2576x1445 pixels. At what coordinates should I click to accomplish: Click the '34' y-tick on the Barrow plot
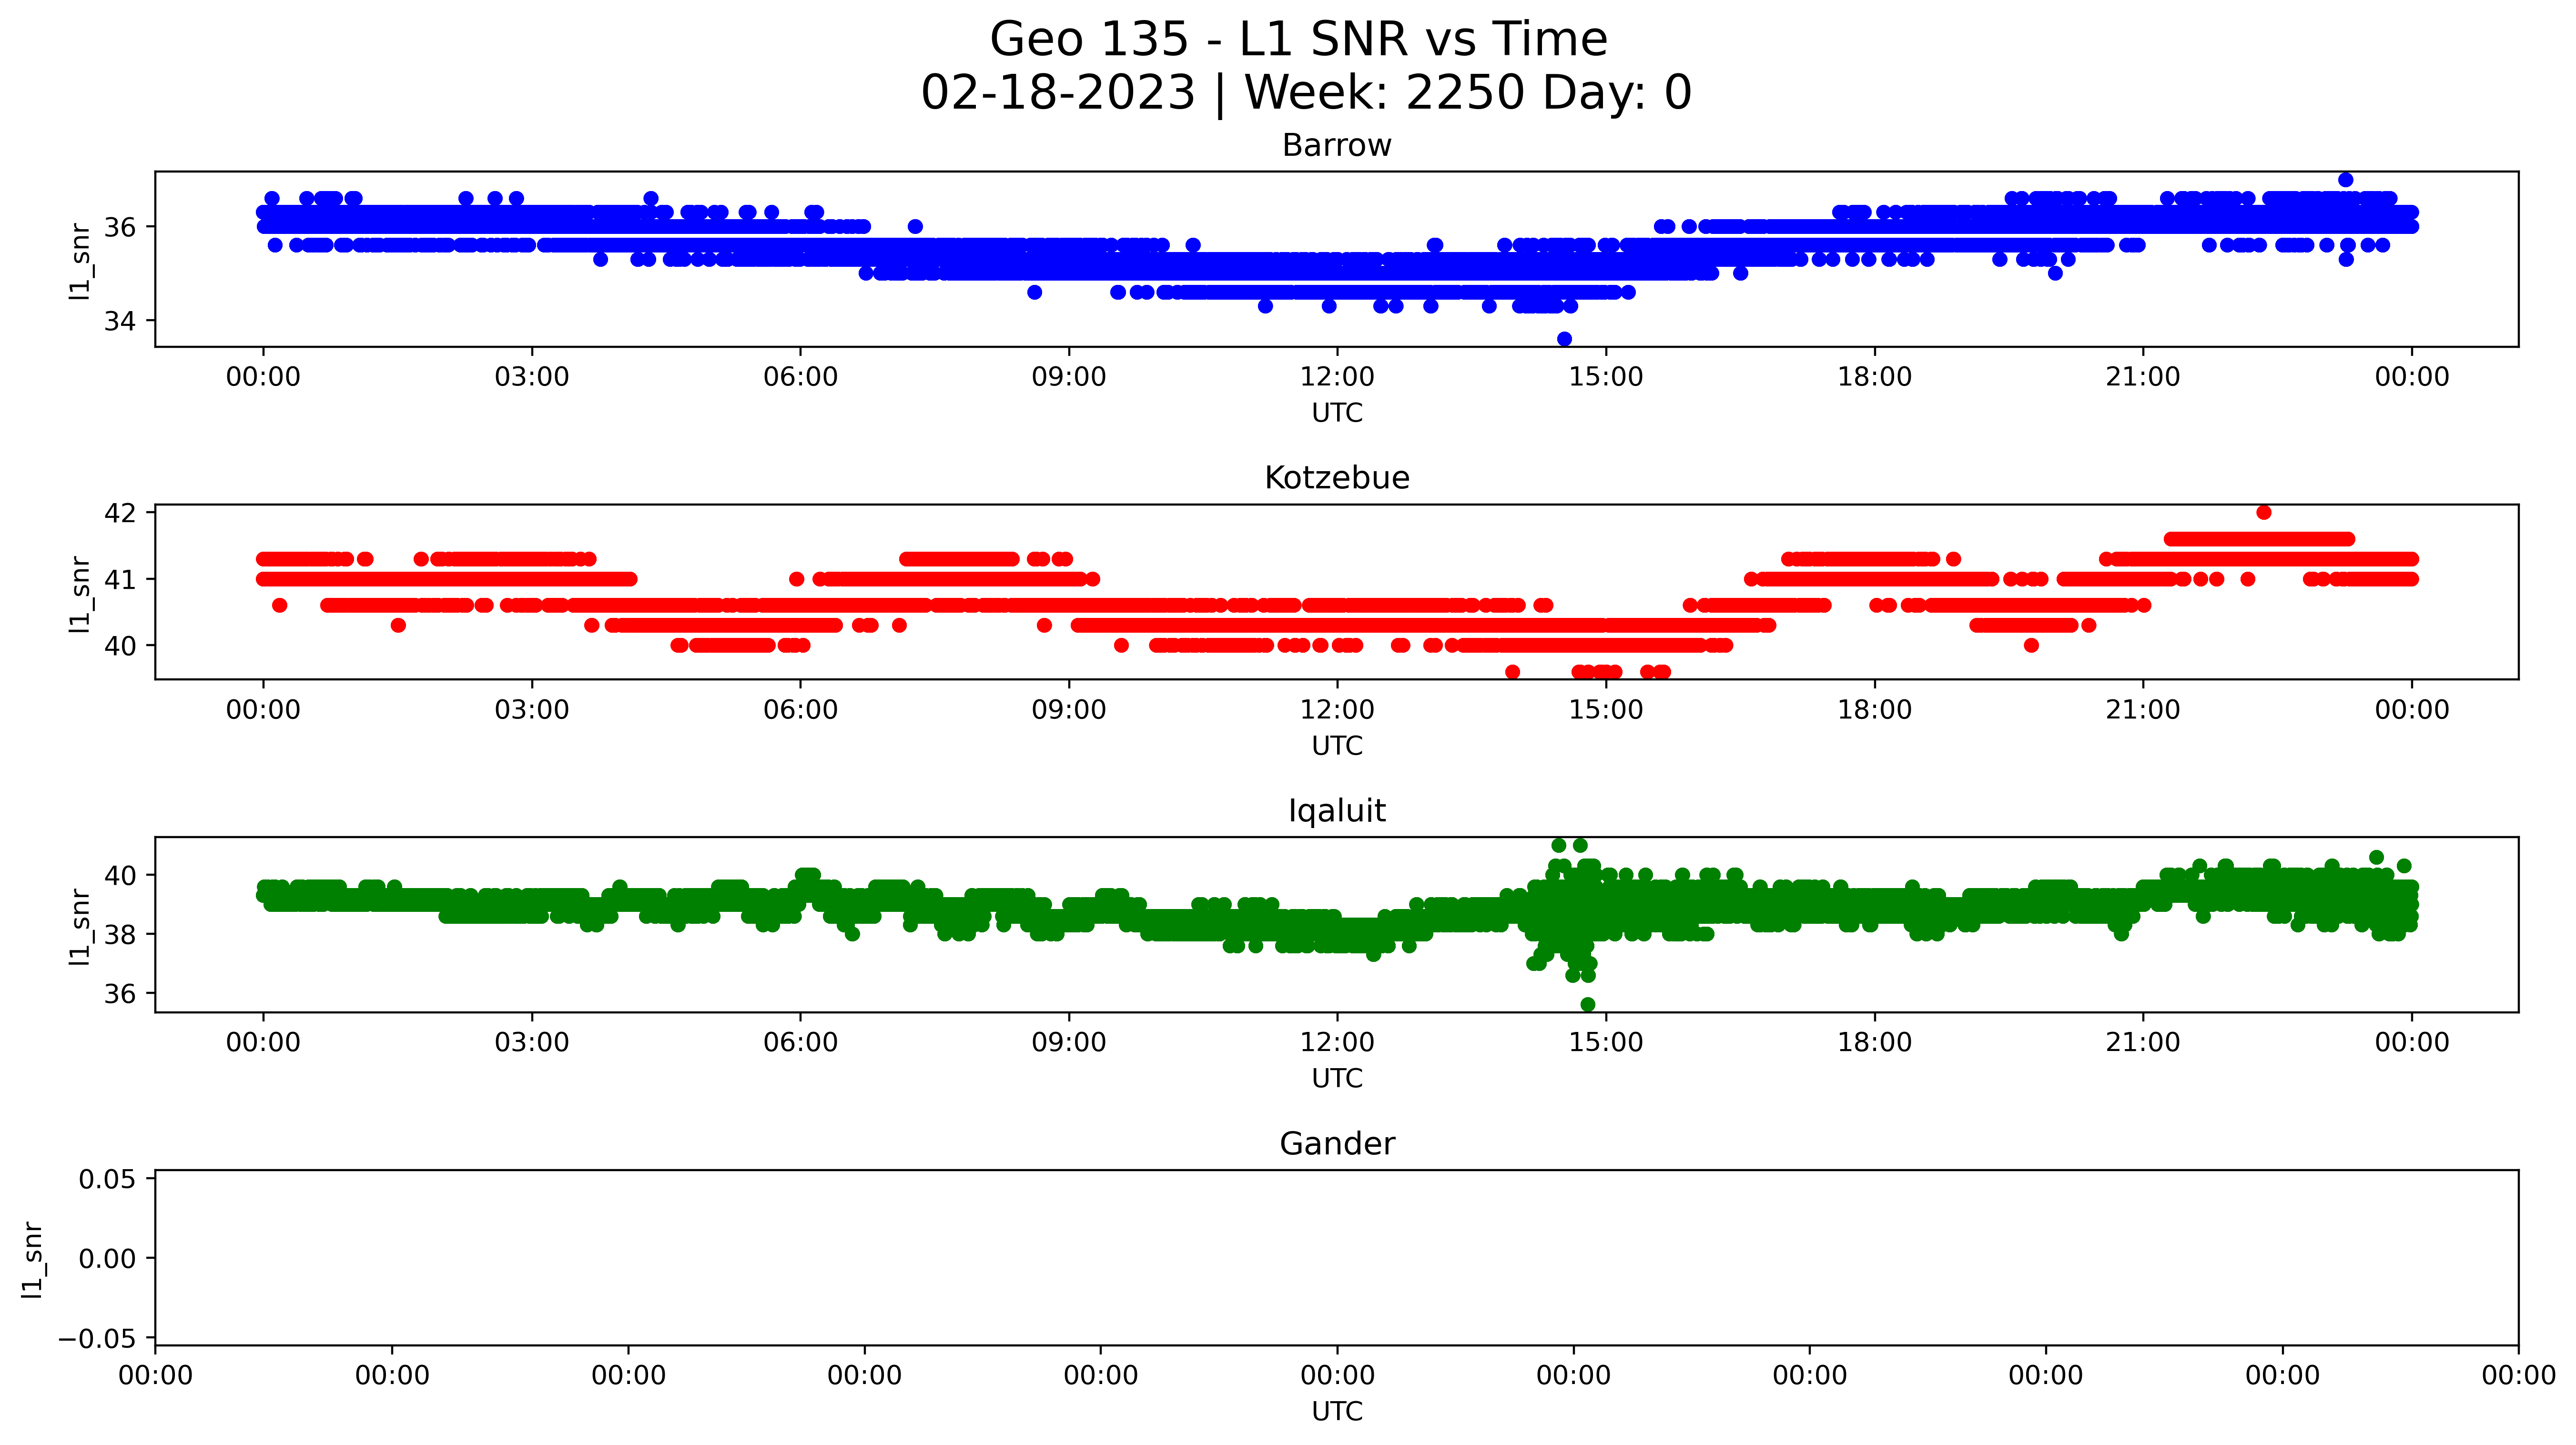(x=120, y=321)
